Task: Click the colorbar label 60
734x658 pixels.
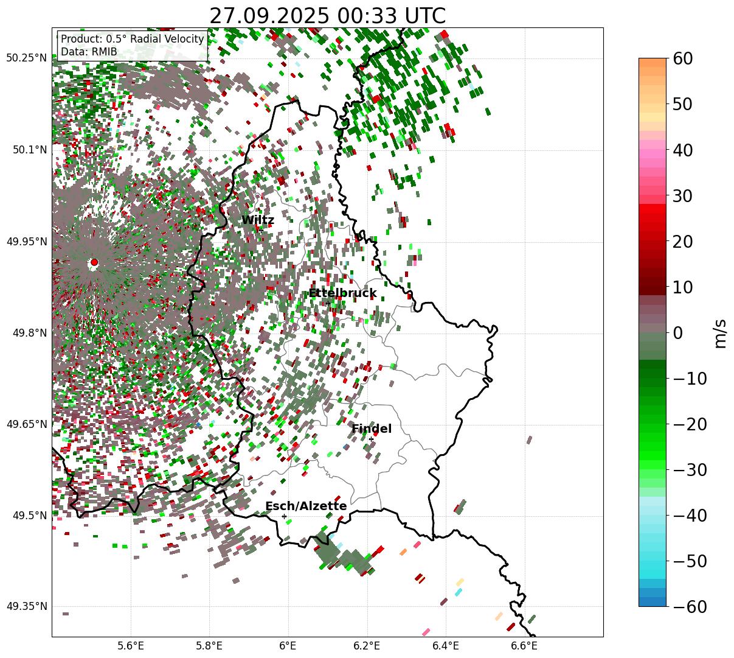Action: 683,58
